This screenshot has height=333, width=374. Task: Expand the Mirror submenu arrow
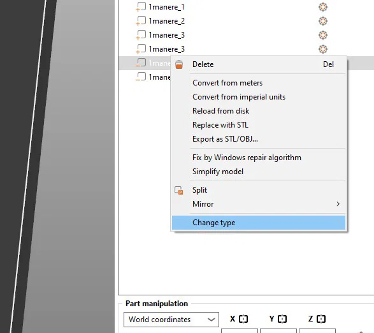[x=338, y=204]
